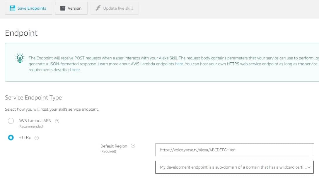Follow the 'here' link about AWS Lambda endpoints
Screen dimensions: 319x180
pyautogui.click(x=179, y=64)
